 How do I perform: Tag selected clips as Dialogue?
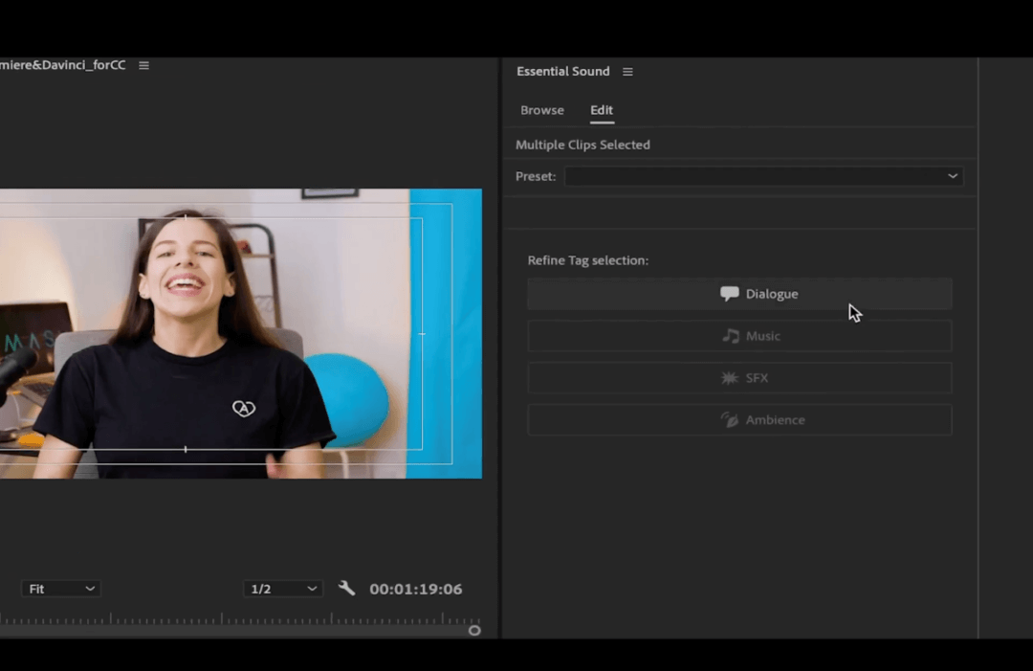click(x=739, y=294)
